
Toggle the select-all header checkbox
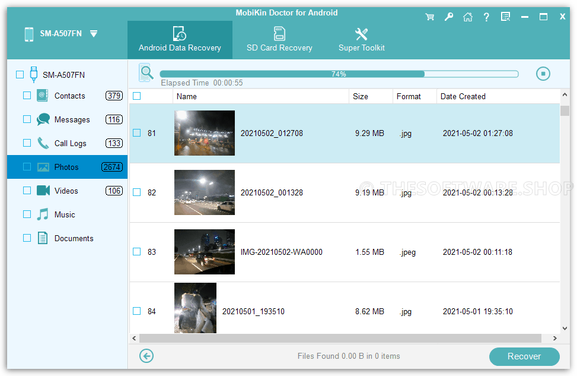coord(137,96)
